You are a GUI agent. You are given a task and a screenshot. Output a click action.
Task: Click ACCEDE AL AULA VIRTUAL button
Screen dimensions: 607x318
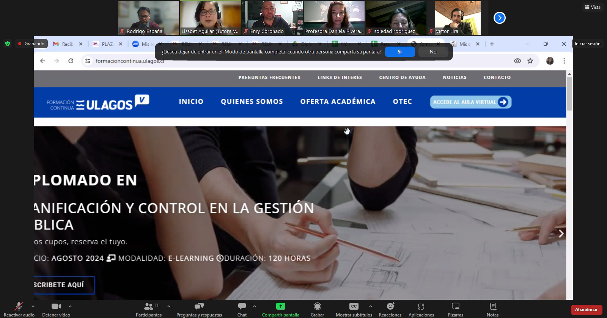pyautogui.click(x=471, y=102)
